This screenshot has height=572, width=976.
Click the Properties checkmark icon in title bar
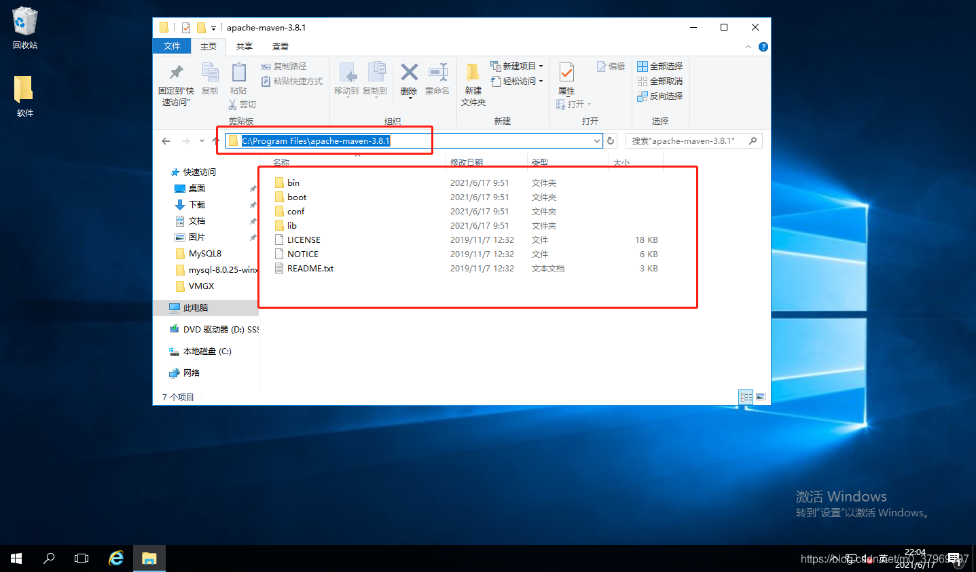point(186,28)
